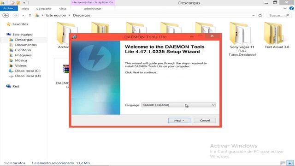Switch to the Compartir ribbon tab
The height and width of the screenshot is (166, 295).
click(x=44, y=9)
